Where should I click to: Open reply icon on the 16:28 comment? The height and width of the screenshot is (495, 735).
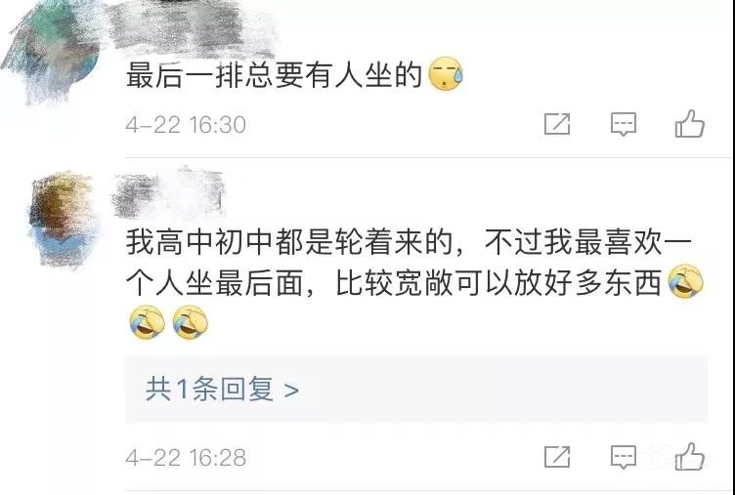point(623,457)
